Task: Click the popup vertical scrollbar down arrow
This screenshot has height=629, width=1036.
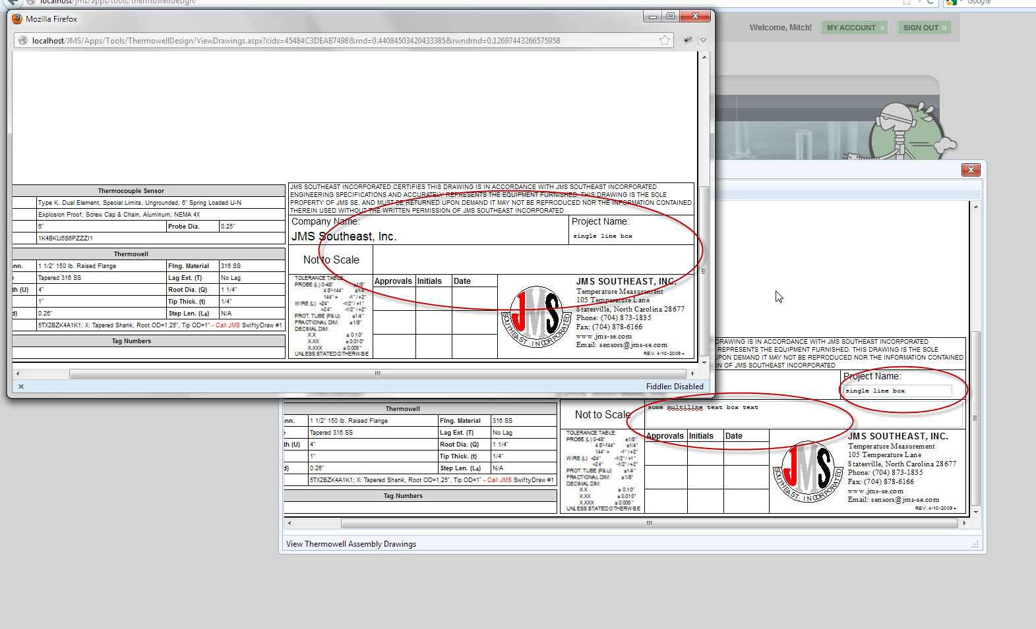Action: click(x=704, y=363)
